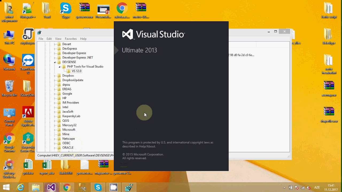Expand the DevExpress registry key
Viewport: 342px width, 192px height.
[55, 49]
